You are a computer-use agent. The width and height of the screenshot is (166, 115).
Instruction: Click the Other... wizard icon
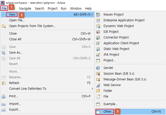pyautogui.click(x=98, y=112)
